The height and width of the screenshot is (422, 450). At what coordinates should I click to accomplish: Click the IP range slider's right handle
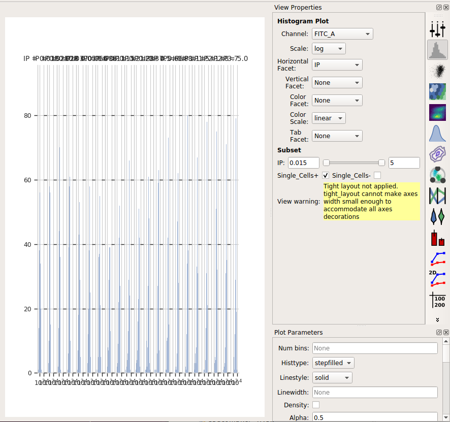click(x=381, y=163)
